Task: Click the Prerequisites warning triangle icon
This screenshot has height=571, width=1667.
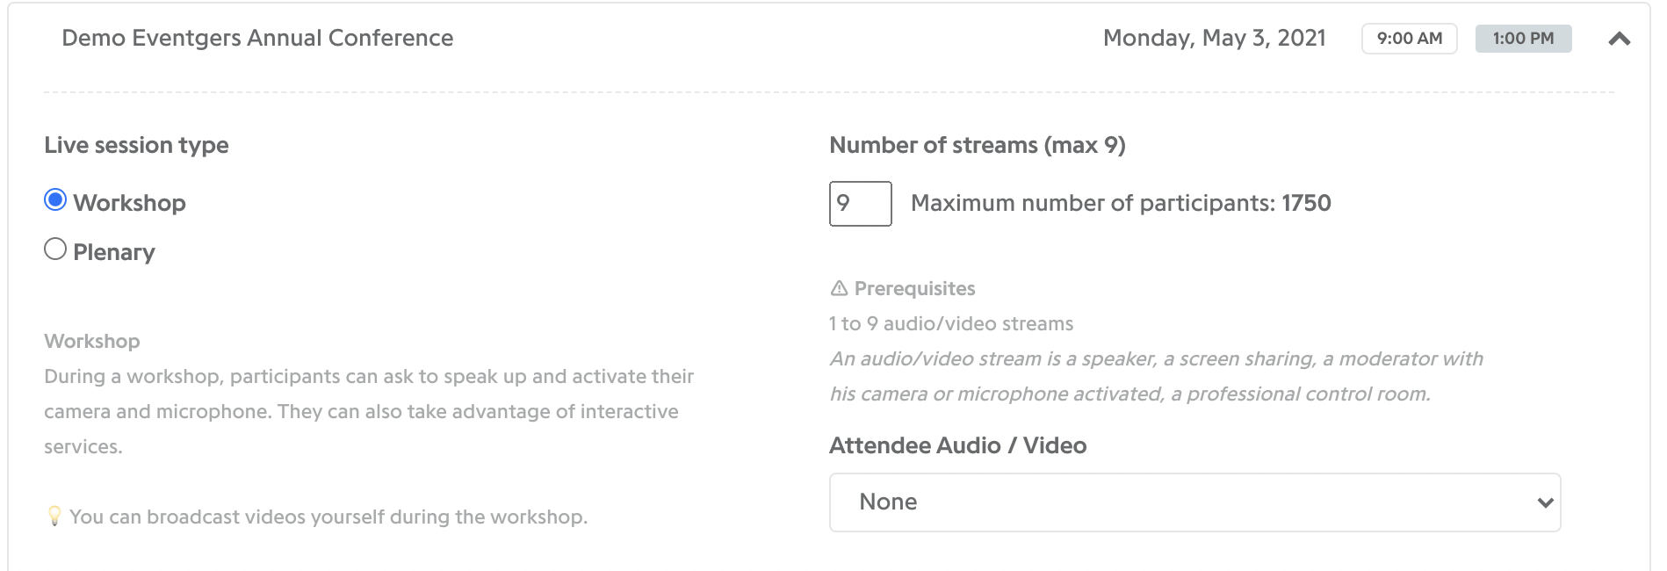Action: click(839, 288)
